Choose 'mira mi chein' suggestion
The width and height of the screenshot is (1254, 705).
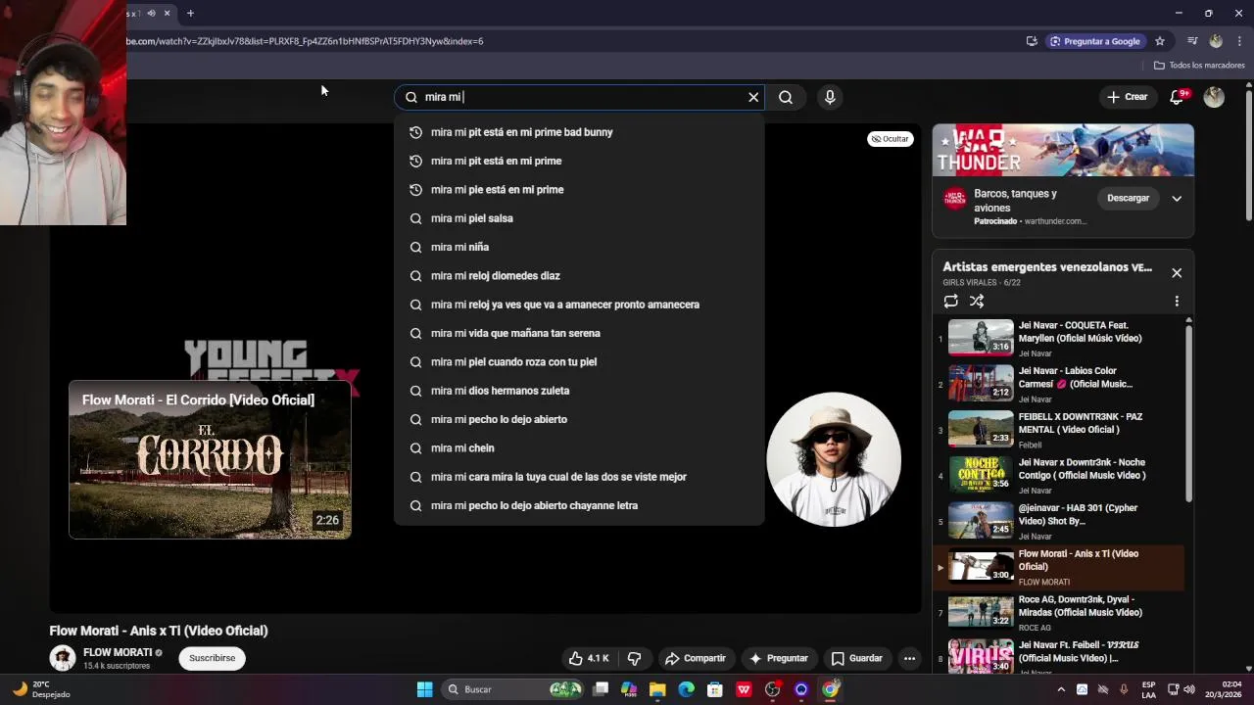tap(578, 448)
